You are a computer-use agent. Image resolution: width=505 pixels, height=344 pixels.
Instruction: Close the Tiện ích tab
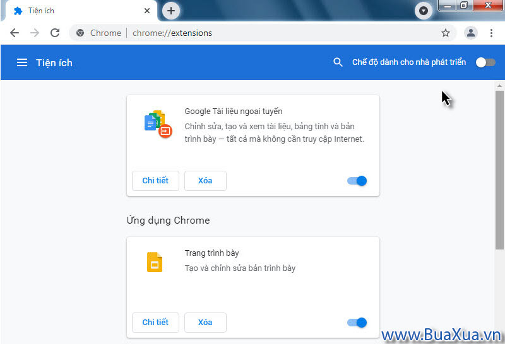pyautogui.click(x=147, y=11)
